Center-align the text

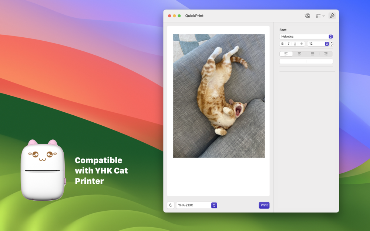299,54
